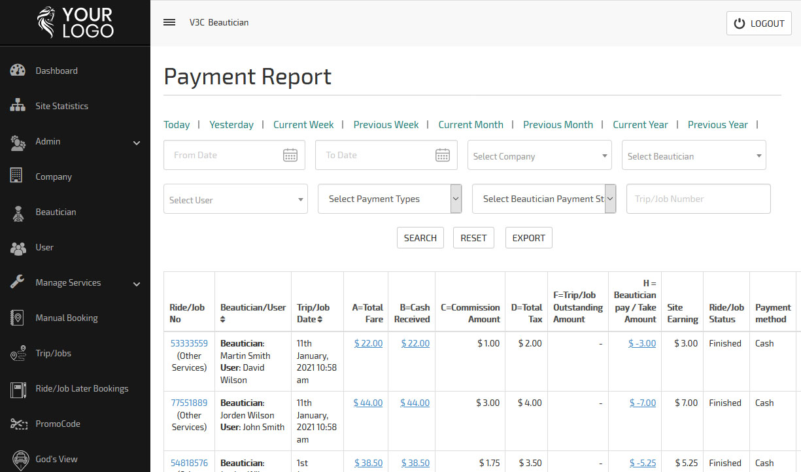
Task: Click the Trip/Job Number input field
Action: tap(698, 199)
